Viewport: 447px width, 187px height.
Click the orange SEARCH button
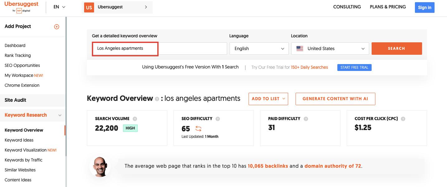397,49
